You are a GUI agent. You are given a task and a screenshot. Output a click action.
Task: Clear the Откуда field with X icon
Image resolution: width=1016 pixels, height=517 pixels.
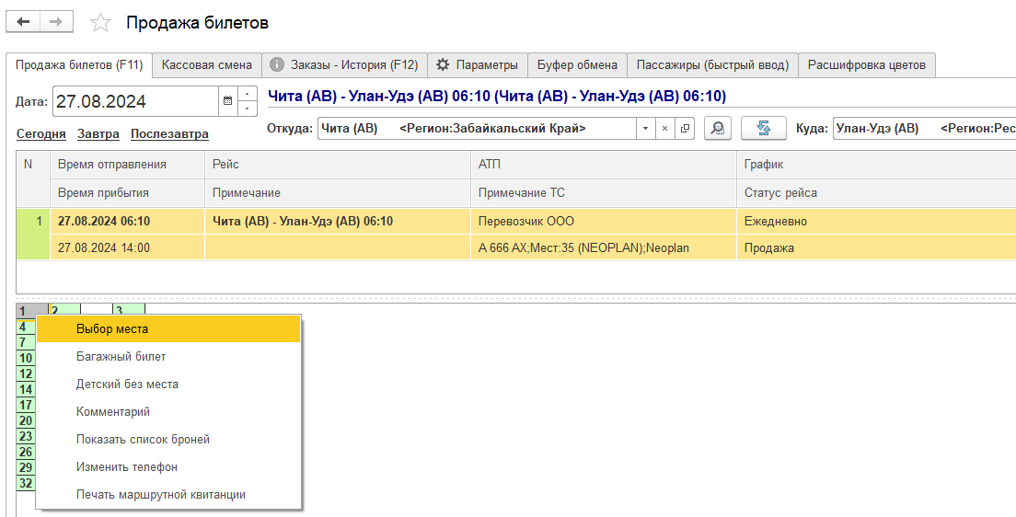pyautogui.click(x=664, y=129)
